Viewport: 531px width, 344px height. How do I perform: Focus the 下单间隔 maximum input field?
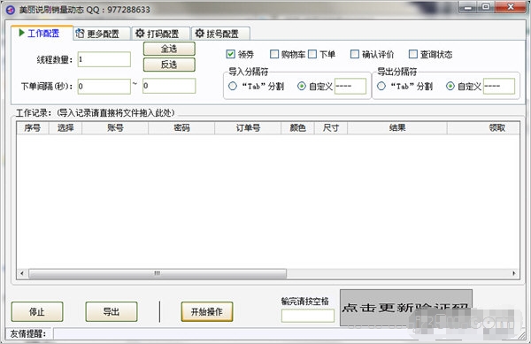(169, 86)
